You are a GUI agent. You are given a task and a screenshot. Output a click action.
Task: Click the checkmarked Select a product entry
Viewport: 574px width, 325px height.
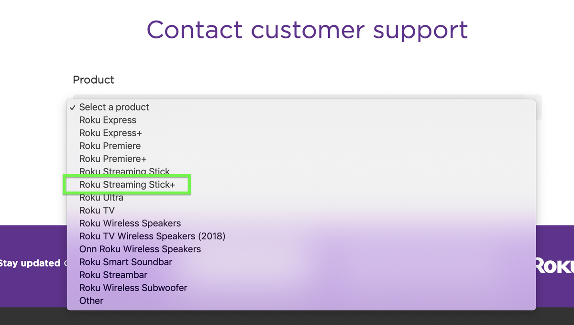114,107
